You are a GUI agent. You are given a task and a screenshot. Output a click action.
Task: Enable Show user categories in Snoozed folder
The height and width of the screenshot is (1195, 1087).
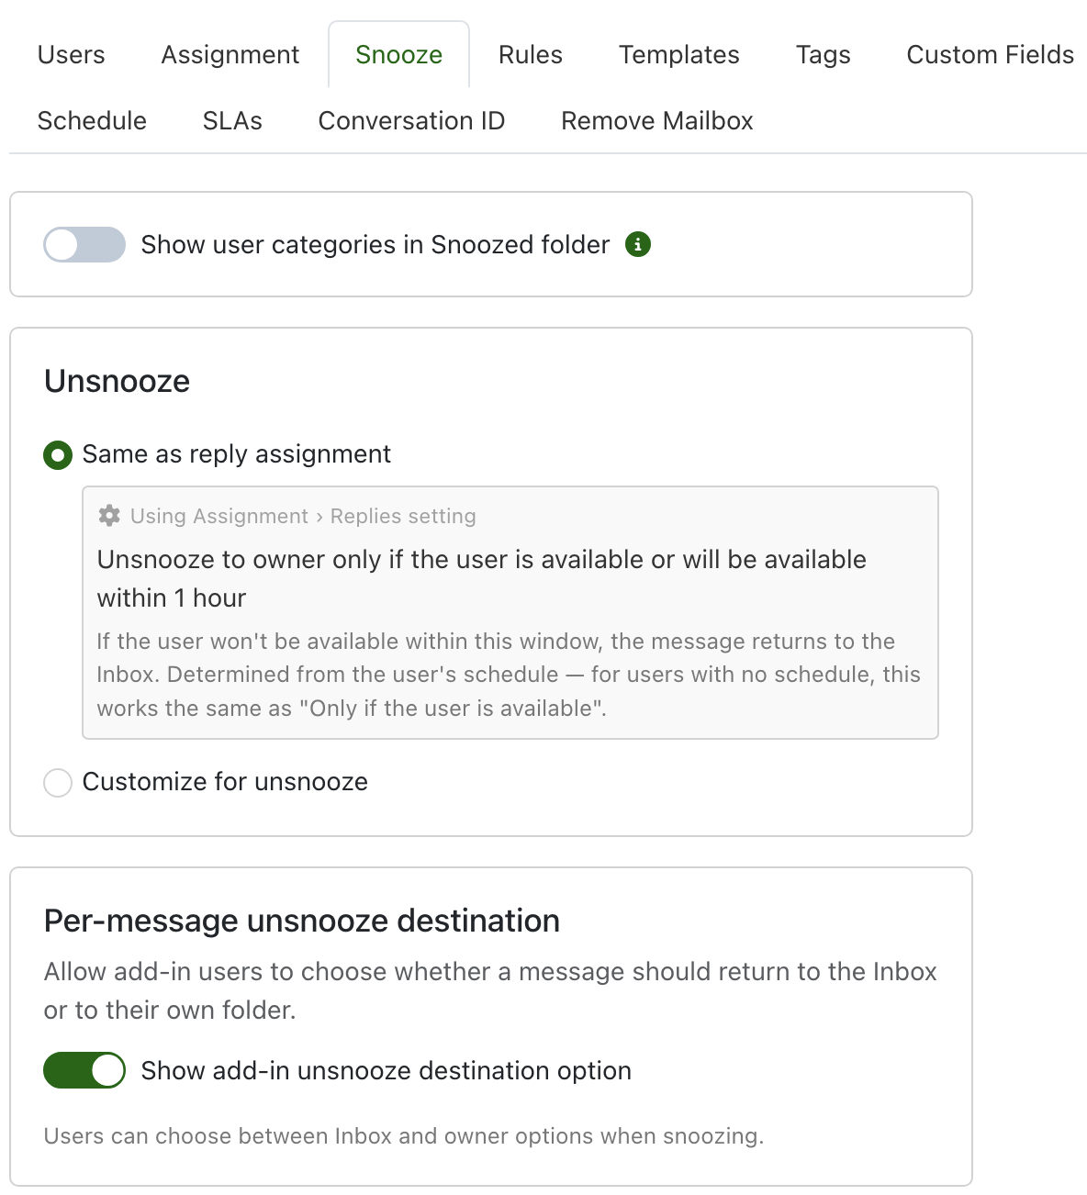coord(84,245)
